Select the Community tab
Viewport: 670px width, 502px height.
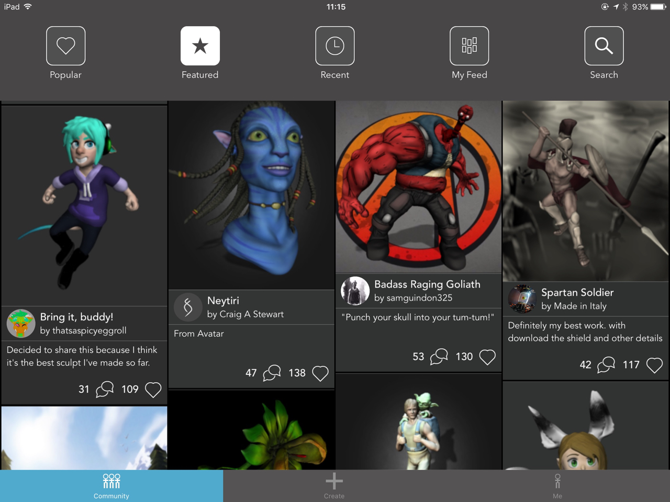click(111, 486)
